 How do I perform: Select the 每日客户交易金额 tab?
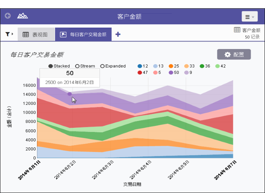(83, 34)
